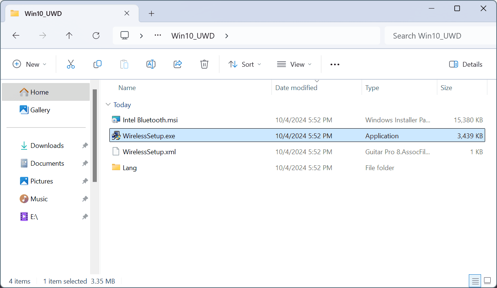497x288 pixels.
Task: Open Gallery in navigation pane
Action: [46, 110]
